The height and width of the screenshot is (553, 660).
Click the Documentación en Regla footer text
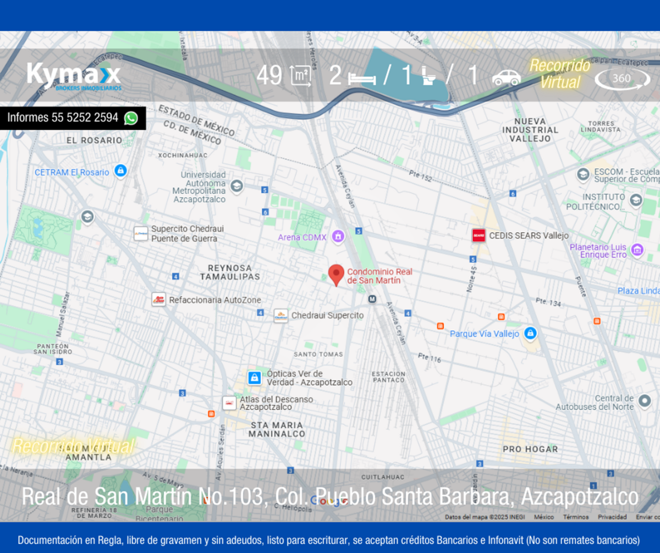[330, 540]
